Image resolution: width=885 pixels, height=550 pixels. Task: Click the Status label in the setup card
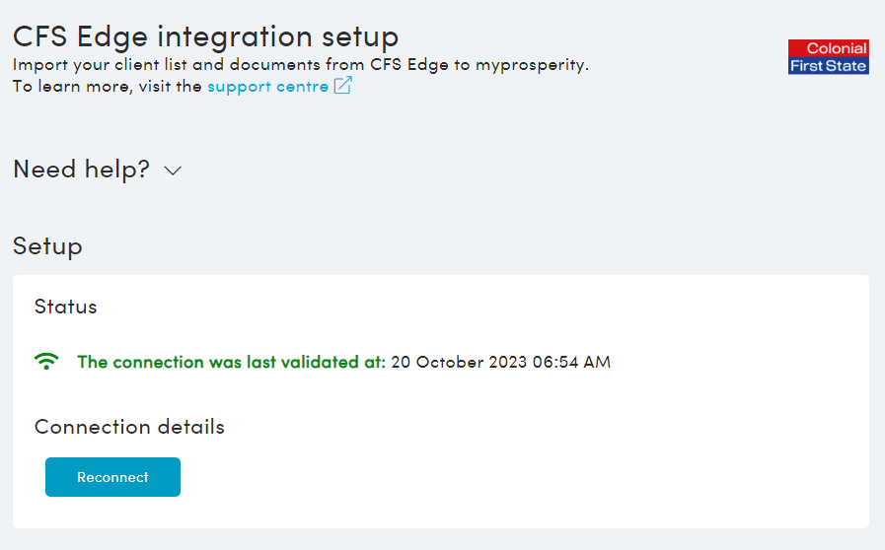tap(65, 307)
